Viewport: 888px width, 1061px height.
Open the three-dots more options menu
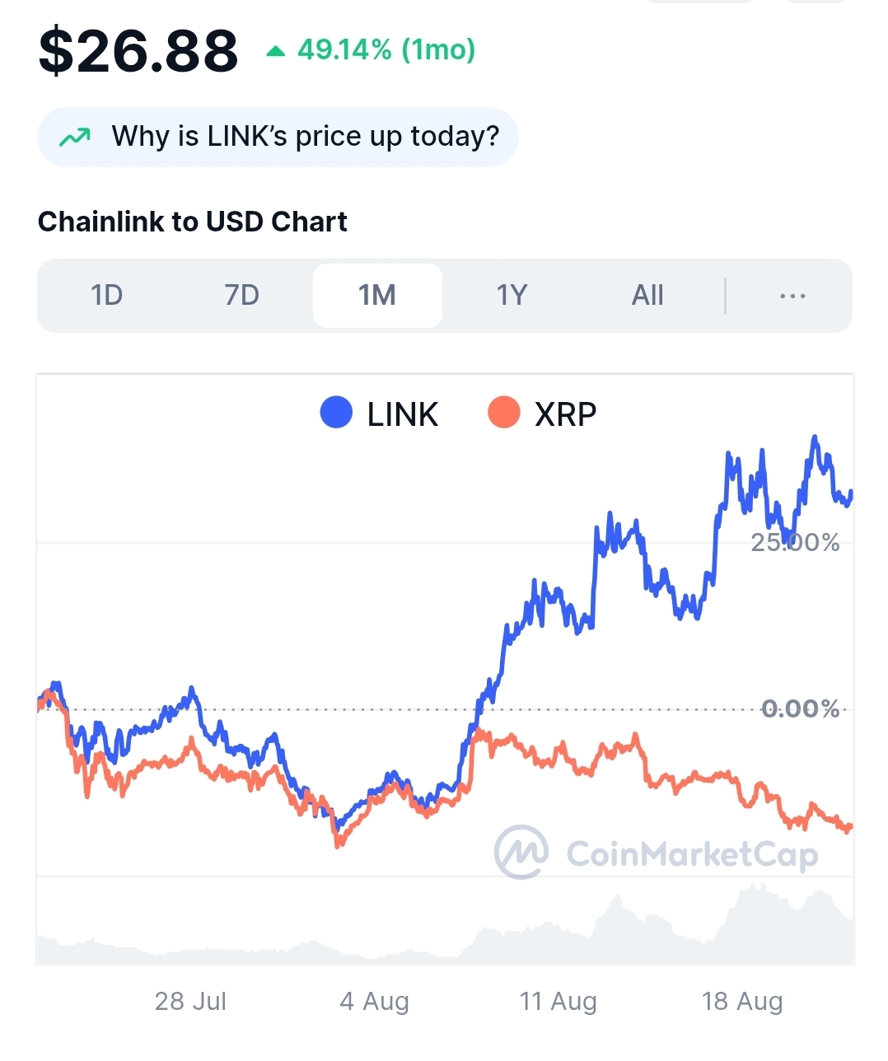(x=792, y=296)
